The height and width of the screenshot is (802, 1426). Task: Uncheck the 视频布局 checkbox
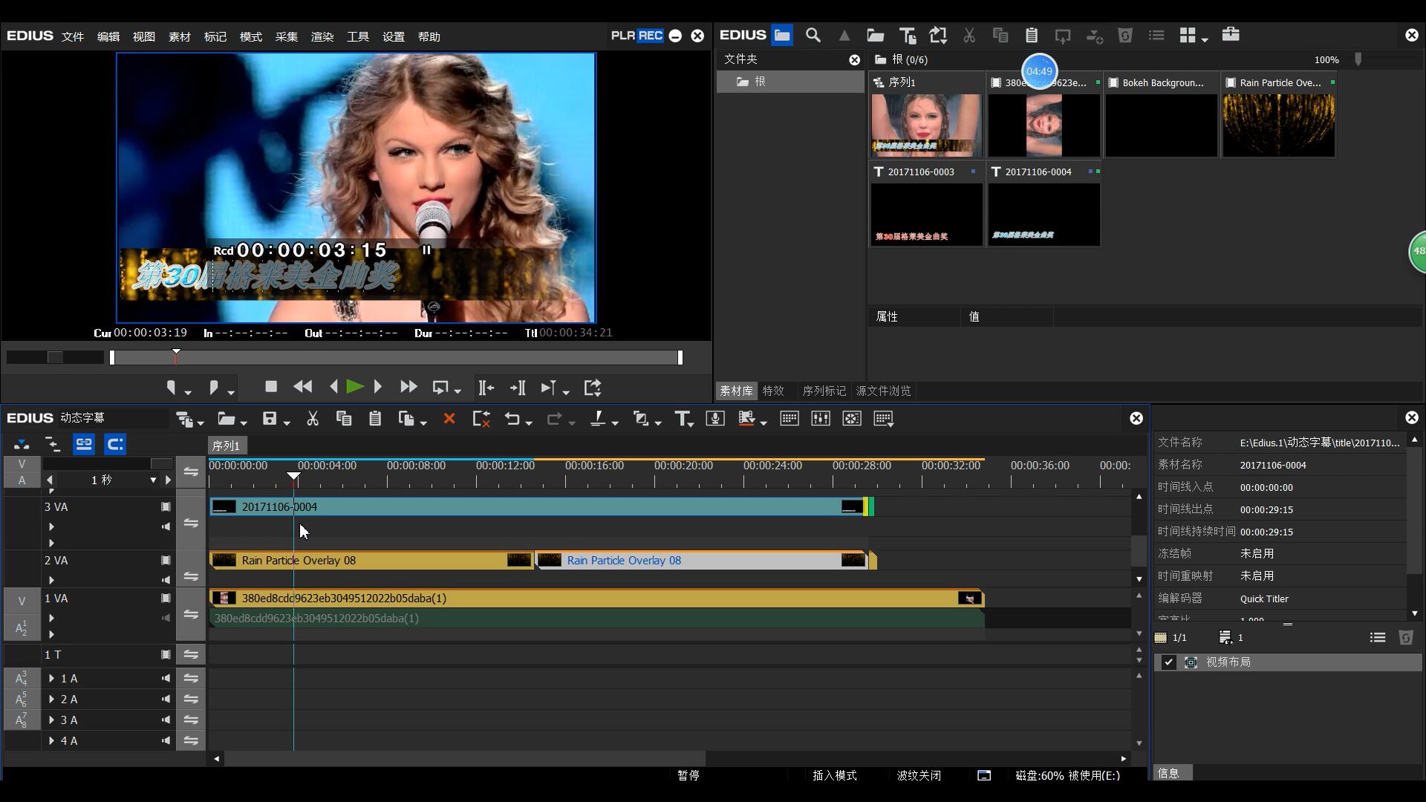click(x=1168, y=662)
